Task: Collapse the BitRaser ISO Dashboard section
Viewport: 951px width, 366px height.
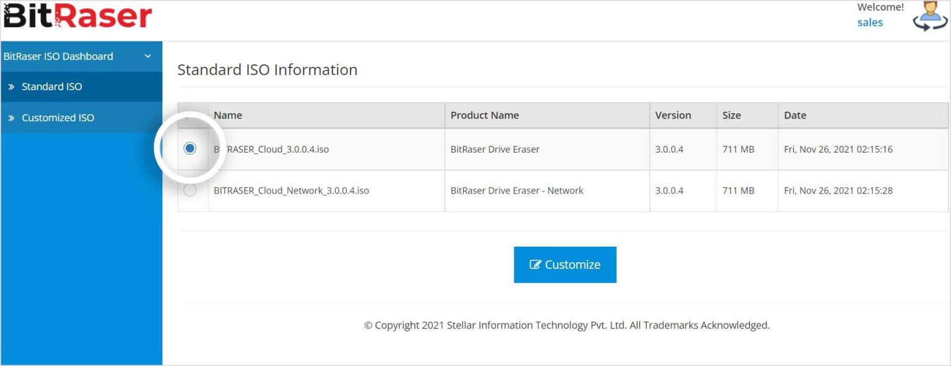Action: [x=147, y=56]
